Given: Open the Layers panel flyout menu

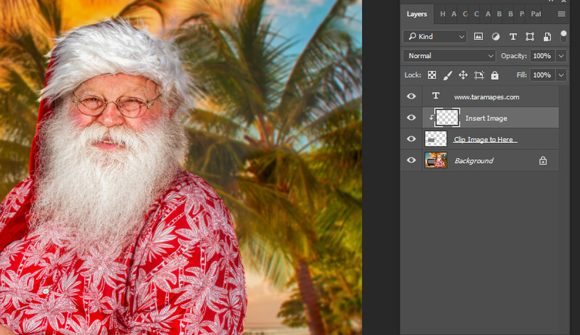Looking at the screenshot, I should [561, 14].
